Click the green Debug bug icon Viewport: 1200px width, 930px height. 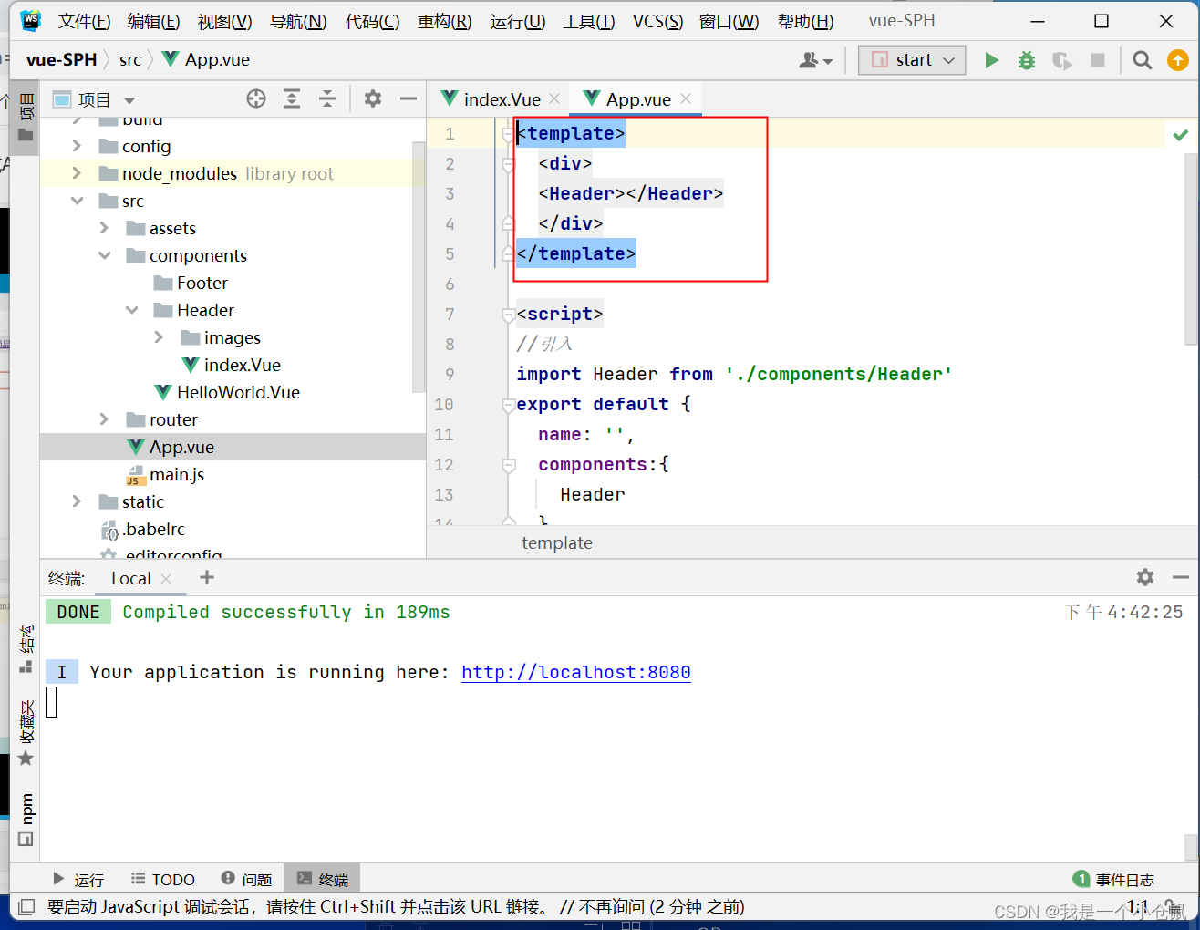[1027, 60]
